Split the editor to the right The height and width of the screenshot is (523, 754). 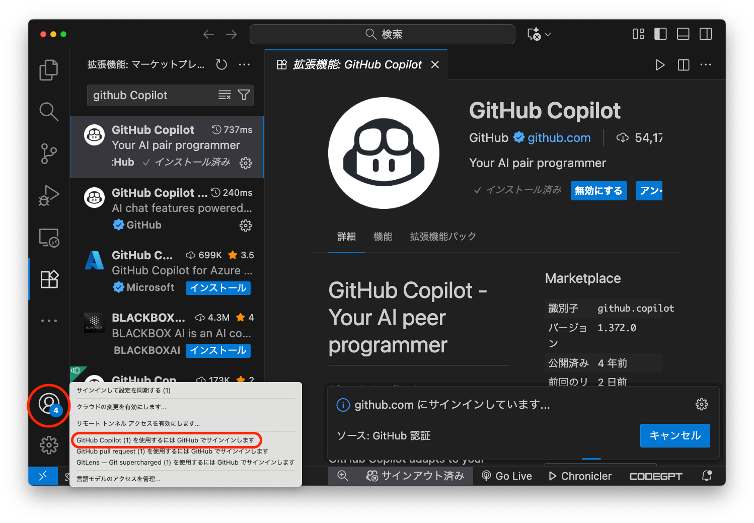point(684,65)
